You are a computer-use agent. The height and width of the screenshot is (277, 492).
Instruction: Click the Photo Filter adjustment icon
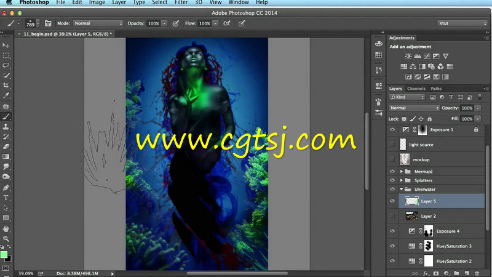[432, 66]
